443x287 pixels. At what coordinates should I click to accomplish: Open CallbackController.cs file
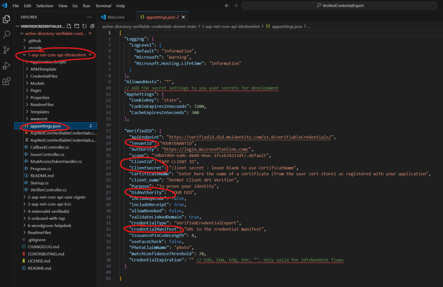click(x=50, y=148)
